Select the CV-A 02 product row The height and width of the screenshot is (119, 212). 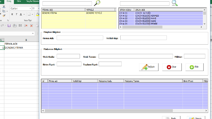tap(161, 16)
